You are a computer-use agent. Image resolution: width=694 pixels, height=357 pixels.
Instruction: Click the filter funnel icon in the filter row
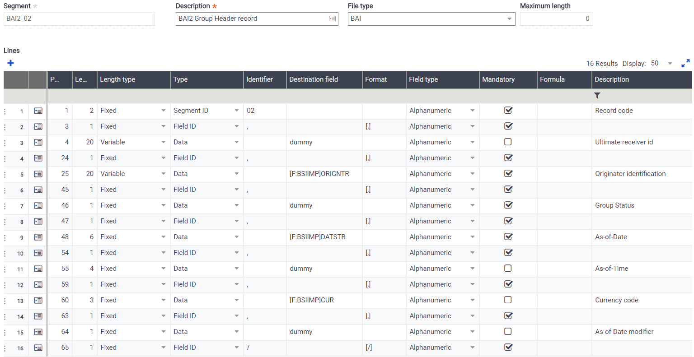(x=597, y=95)
